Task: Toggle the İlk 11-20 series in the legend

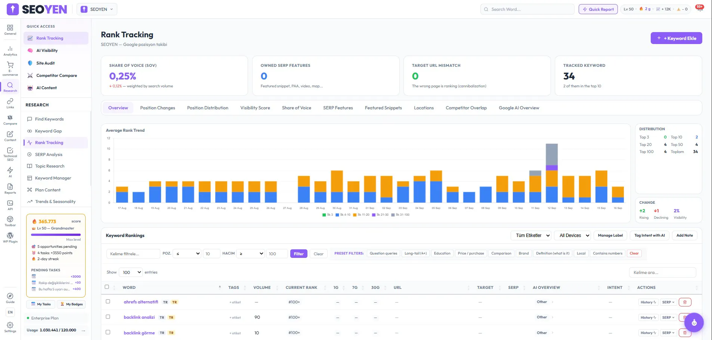Action: 361,215
